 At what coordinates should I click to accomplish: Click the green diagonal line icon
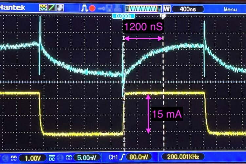[51, 8]
